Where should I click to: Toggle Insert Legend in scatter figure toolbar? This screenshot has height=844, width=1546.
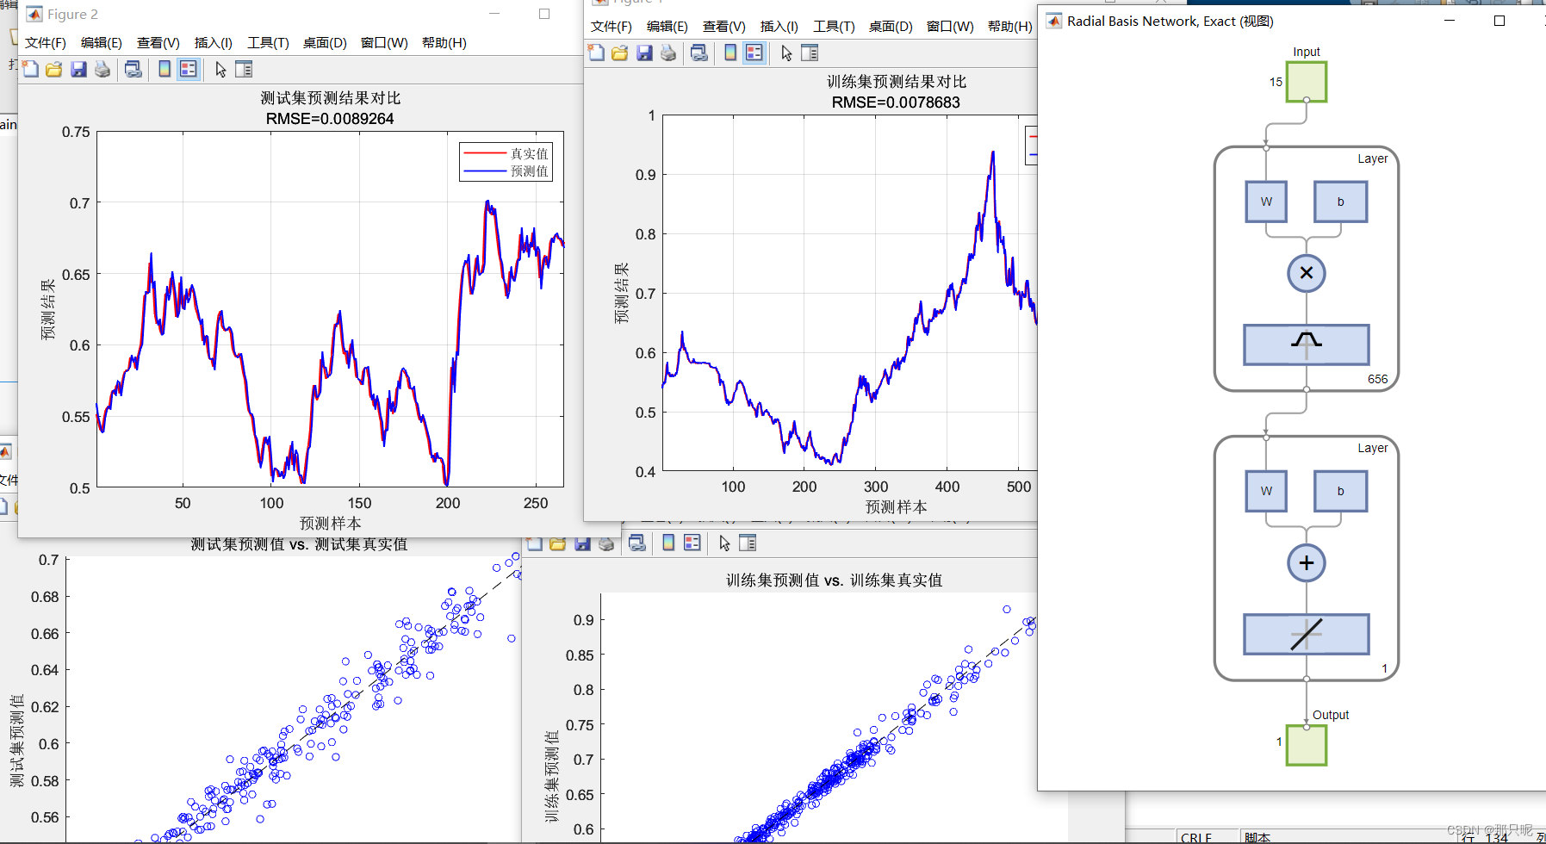tap(692, 543)
